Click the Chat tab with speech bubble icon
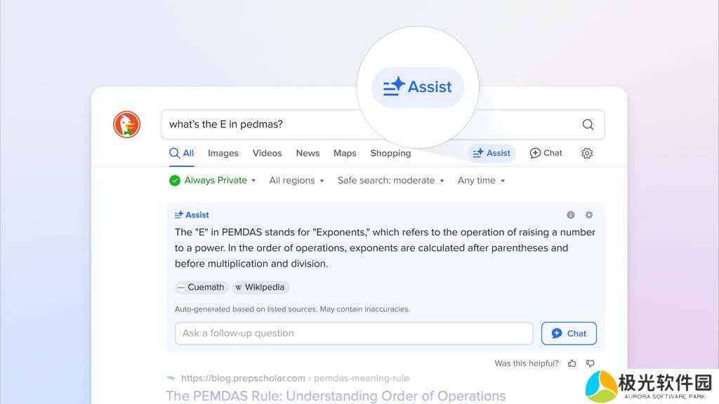Viewport: 719px width, 404px height. (x=546, y=153)
